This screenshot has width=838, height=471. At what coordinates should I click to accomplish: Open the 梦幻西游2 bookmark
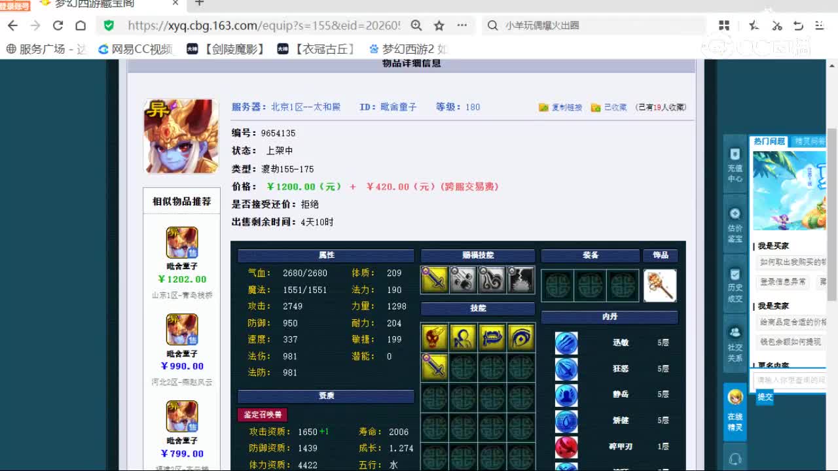(x=408, y=49)
